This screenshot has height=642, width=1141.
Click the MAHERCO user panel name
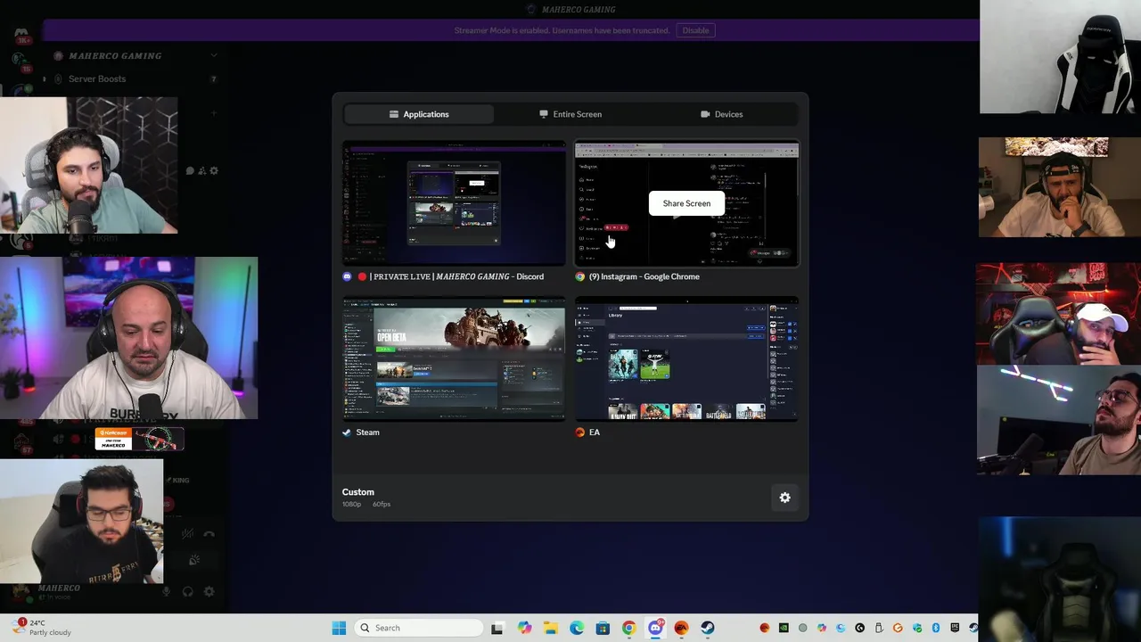click(x=59, y=588)
